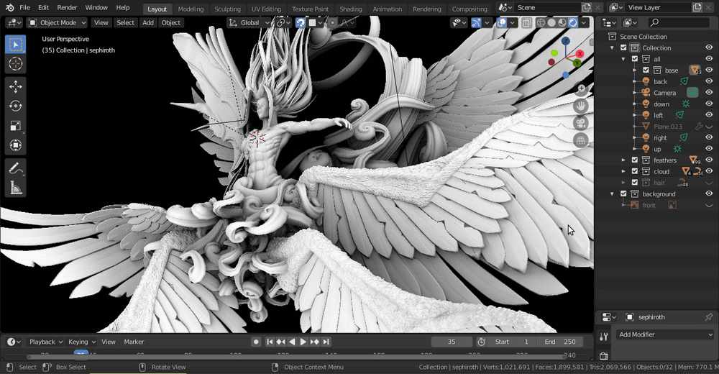Open the Add Modifier dropdown
Image resolution: width=719 pixels, height=374 pixels.
coord(665,334)
